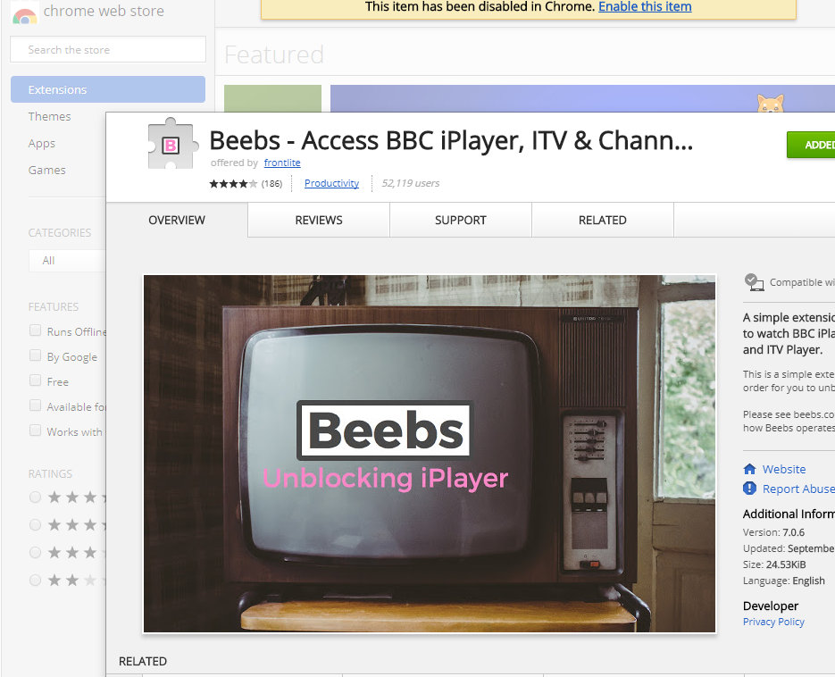Viewport: 835px width, 677px height.
Task: Toggle the By Google checkbox
Action: [35, 355]
